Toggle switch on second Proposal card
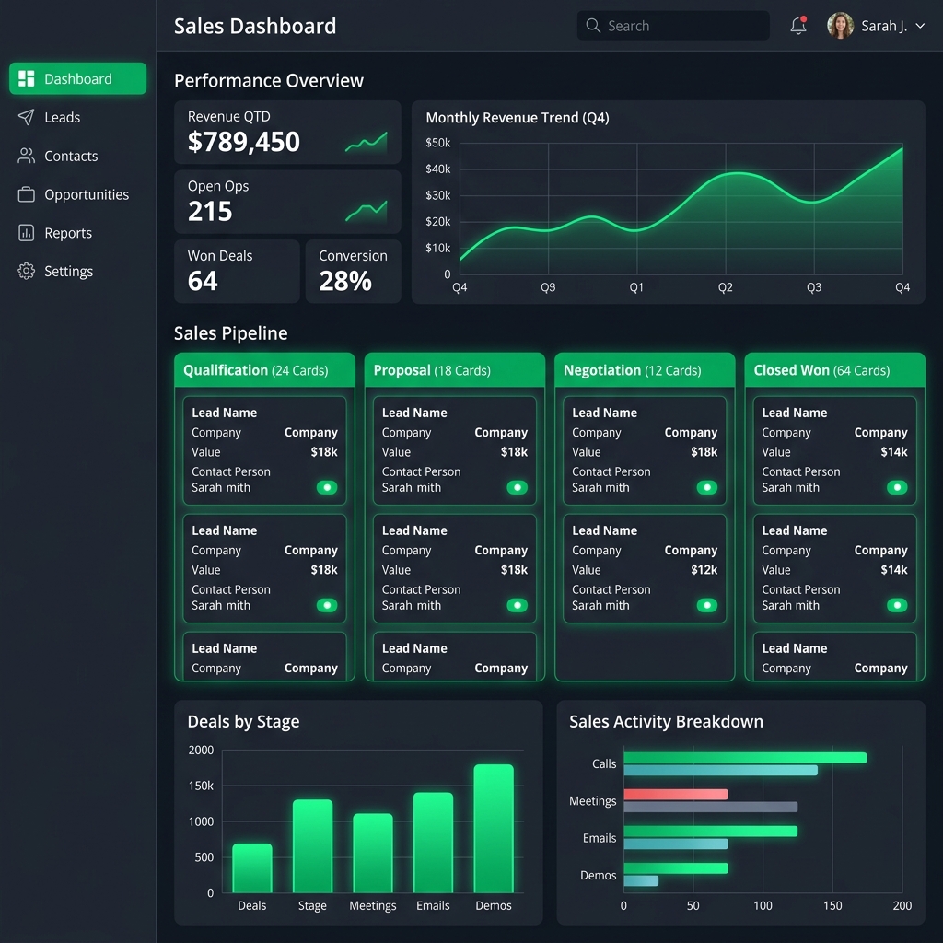Viewport: 943px width, 943px height. (x=517, y=606)
